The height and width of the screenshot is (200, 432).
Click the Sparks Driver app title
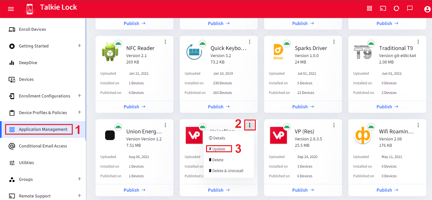[x=311, y=48]
